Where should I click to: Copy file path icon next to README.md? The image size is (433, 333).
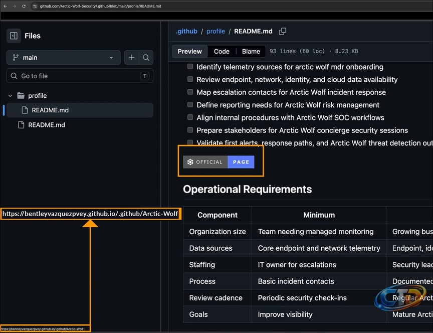click(x=283, y=31)
